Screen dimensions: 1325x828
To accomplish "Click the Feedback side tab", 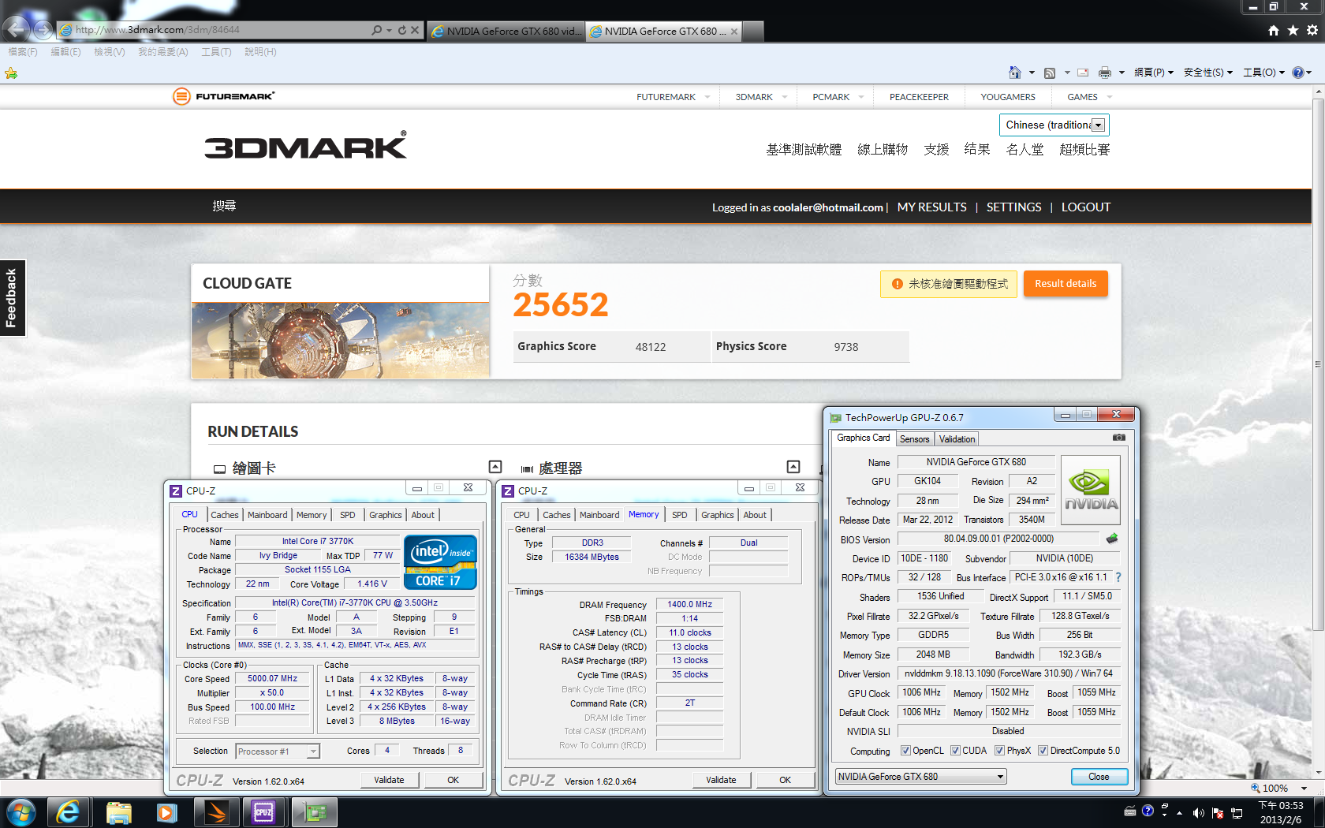I will (x=12, y=297).
